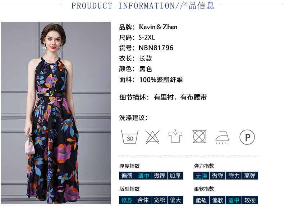Click the floral dress model photo

tap(56, 113)
